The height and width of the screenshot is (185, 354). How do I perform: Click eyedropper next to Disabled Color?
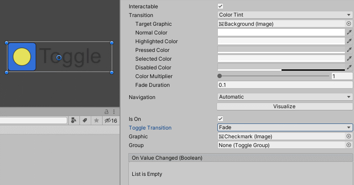[x=349, y=68]
